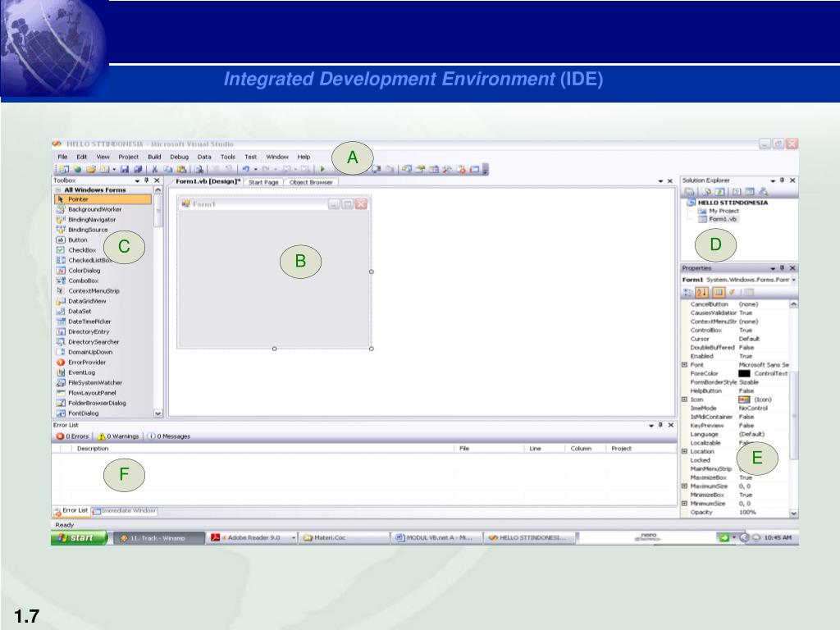The image size is (840, 630).
Task: Switch to the Immediate Window tab
Action: (125, 511)
